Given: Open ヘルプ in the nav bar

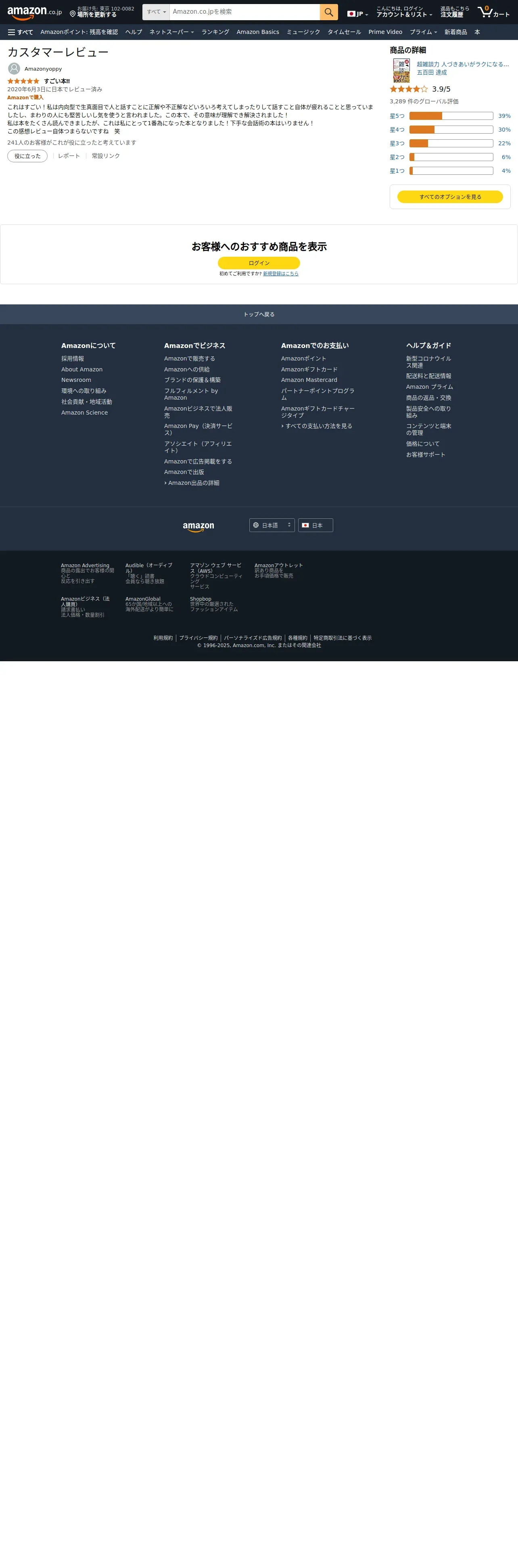Looking at the screenshot, I should click(134, 32).
